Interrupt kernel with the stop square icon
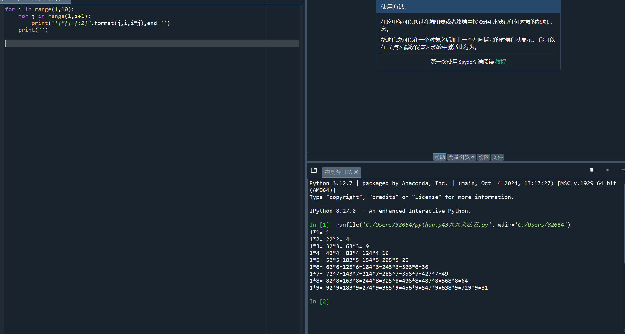This screenshot has height=334, width=625. [x=607, y=170]
